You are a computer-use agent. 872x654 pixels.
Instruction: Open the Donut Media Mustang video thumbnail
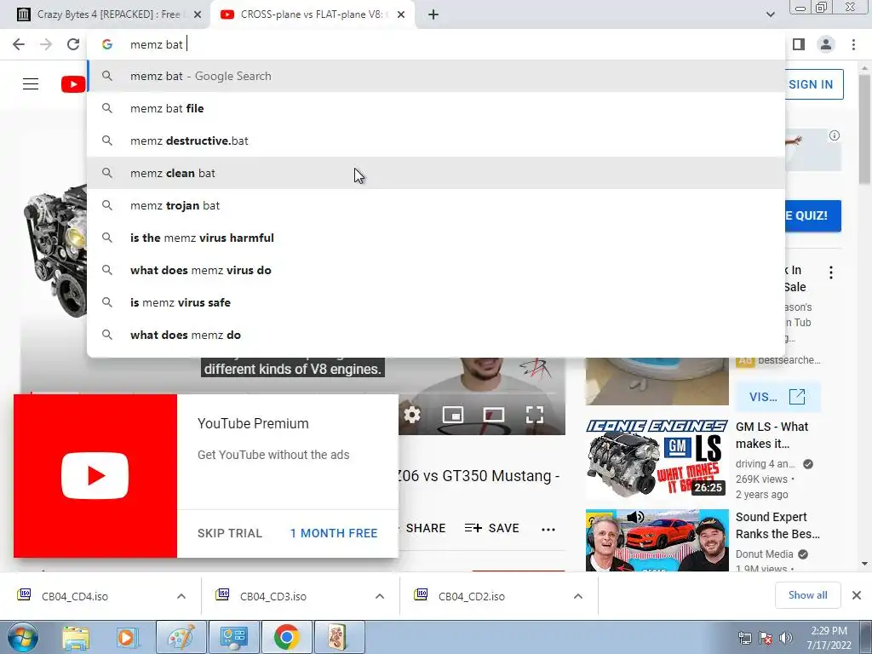click(657, 540)
